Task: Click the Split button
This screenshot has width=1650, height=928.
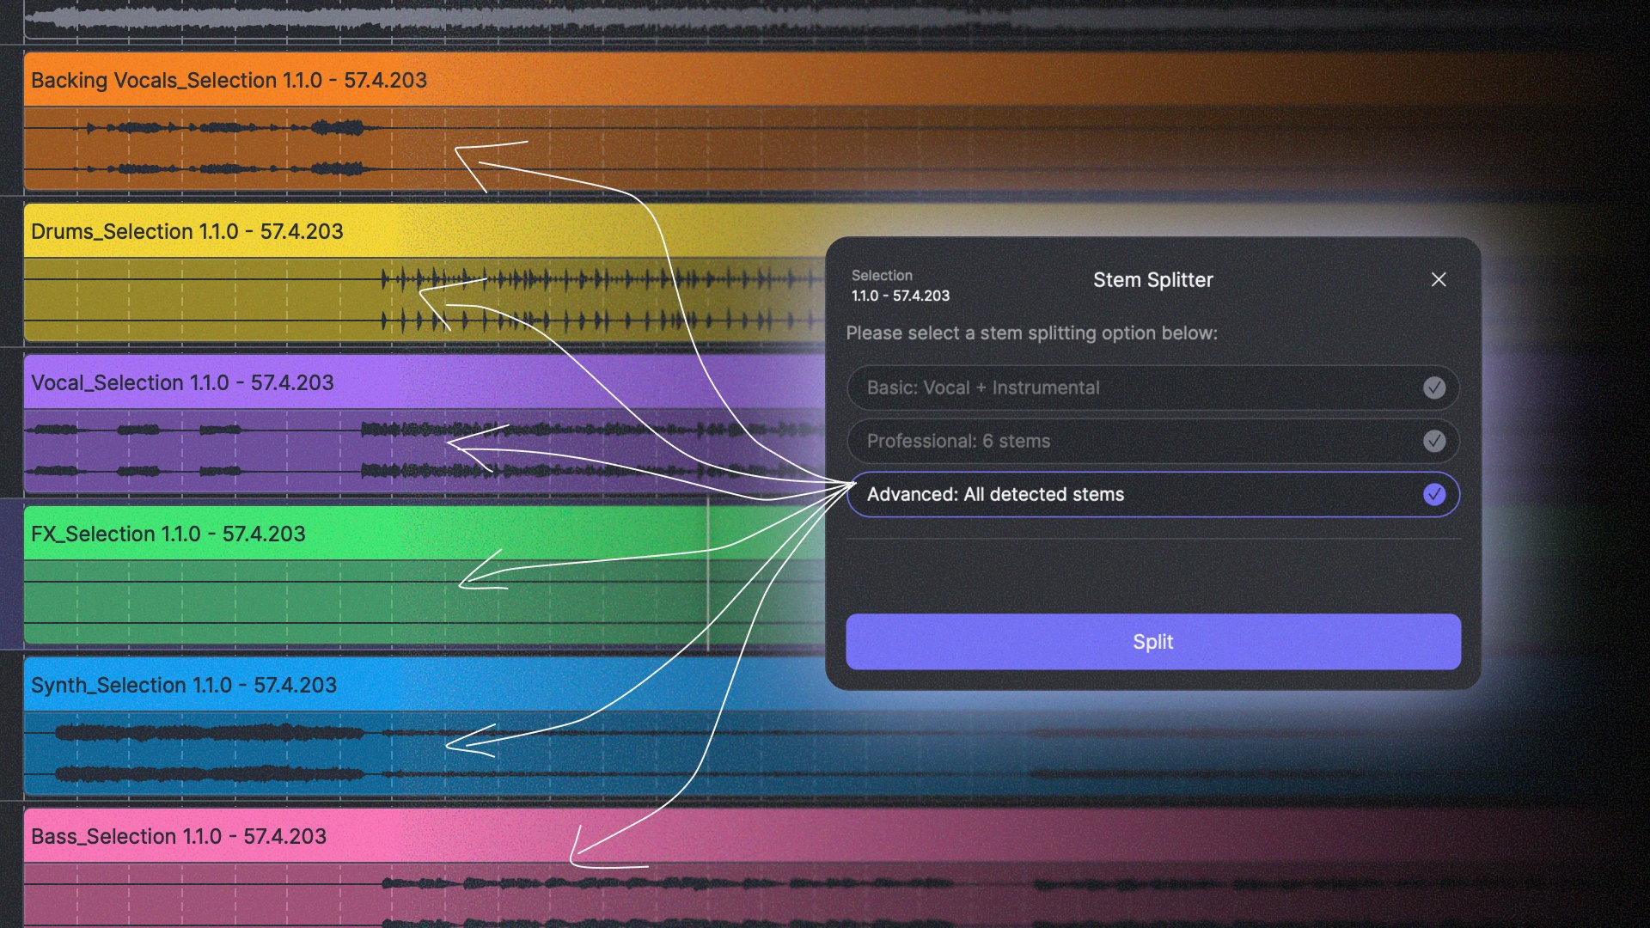Action: click(1152, 641)
